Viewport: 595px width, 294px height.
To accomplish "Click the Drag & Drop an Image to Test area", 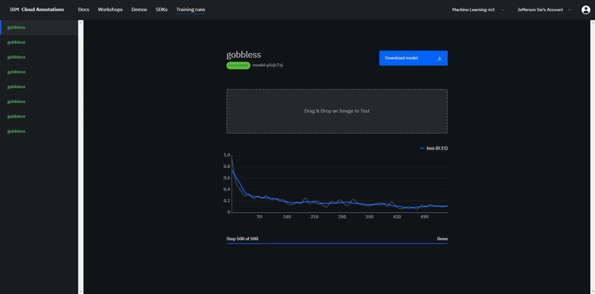I will tap(337, 111).
